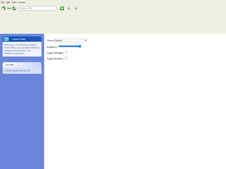
Task: Open the Edit menu
Action: pyautogui.click(x=8, y=3)
